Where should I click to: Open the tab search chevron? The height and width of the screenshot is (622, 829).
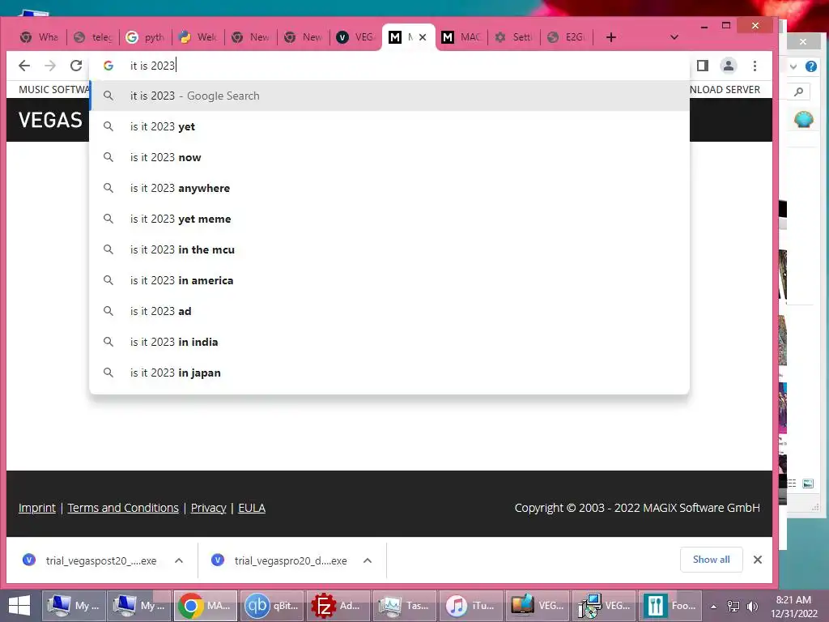click(x=674, y=37)
